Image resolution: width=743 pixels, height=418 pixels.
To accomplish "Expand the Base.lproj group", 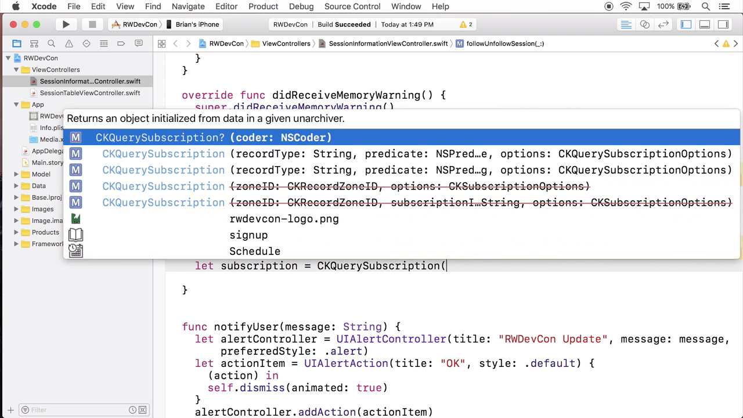I will coord(16,197).
